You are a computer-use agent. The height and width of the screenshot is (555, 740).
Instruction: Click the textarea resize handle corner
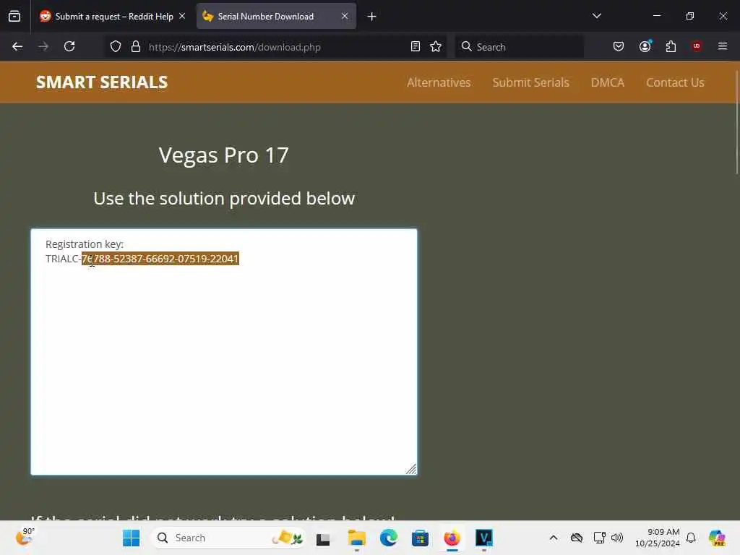pyautogui.click(x=411, y=468)
